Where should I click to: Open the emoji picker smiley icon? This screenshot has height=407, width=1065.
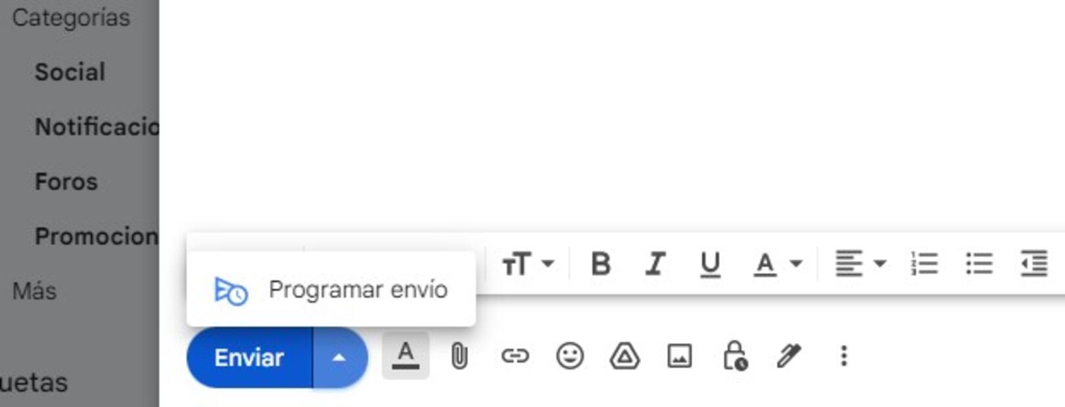pyautogui.click(x=569, y=356)
